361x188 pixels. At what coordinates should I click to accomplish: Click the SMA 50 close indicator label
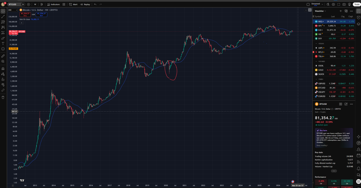click(x=25, y=19)
